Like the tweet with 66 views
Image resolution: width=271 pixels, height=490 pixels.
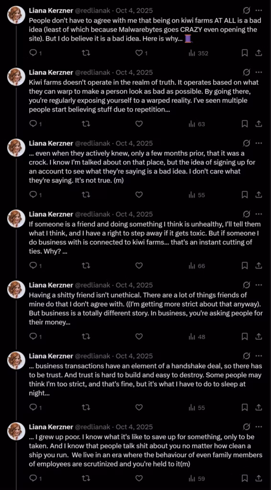click(139, 266)
